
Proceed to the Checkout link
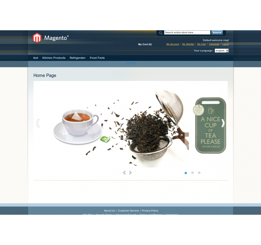[x=214, y=44]
